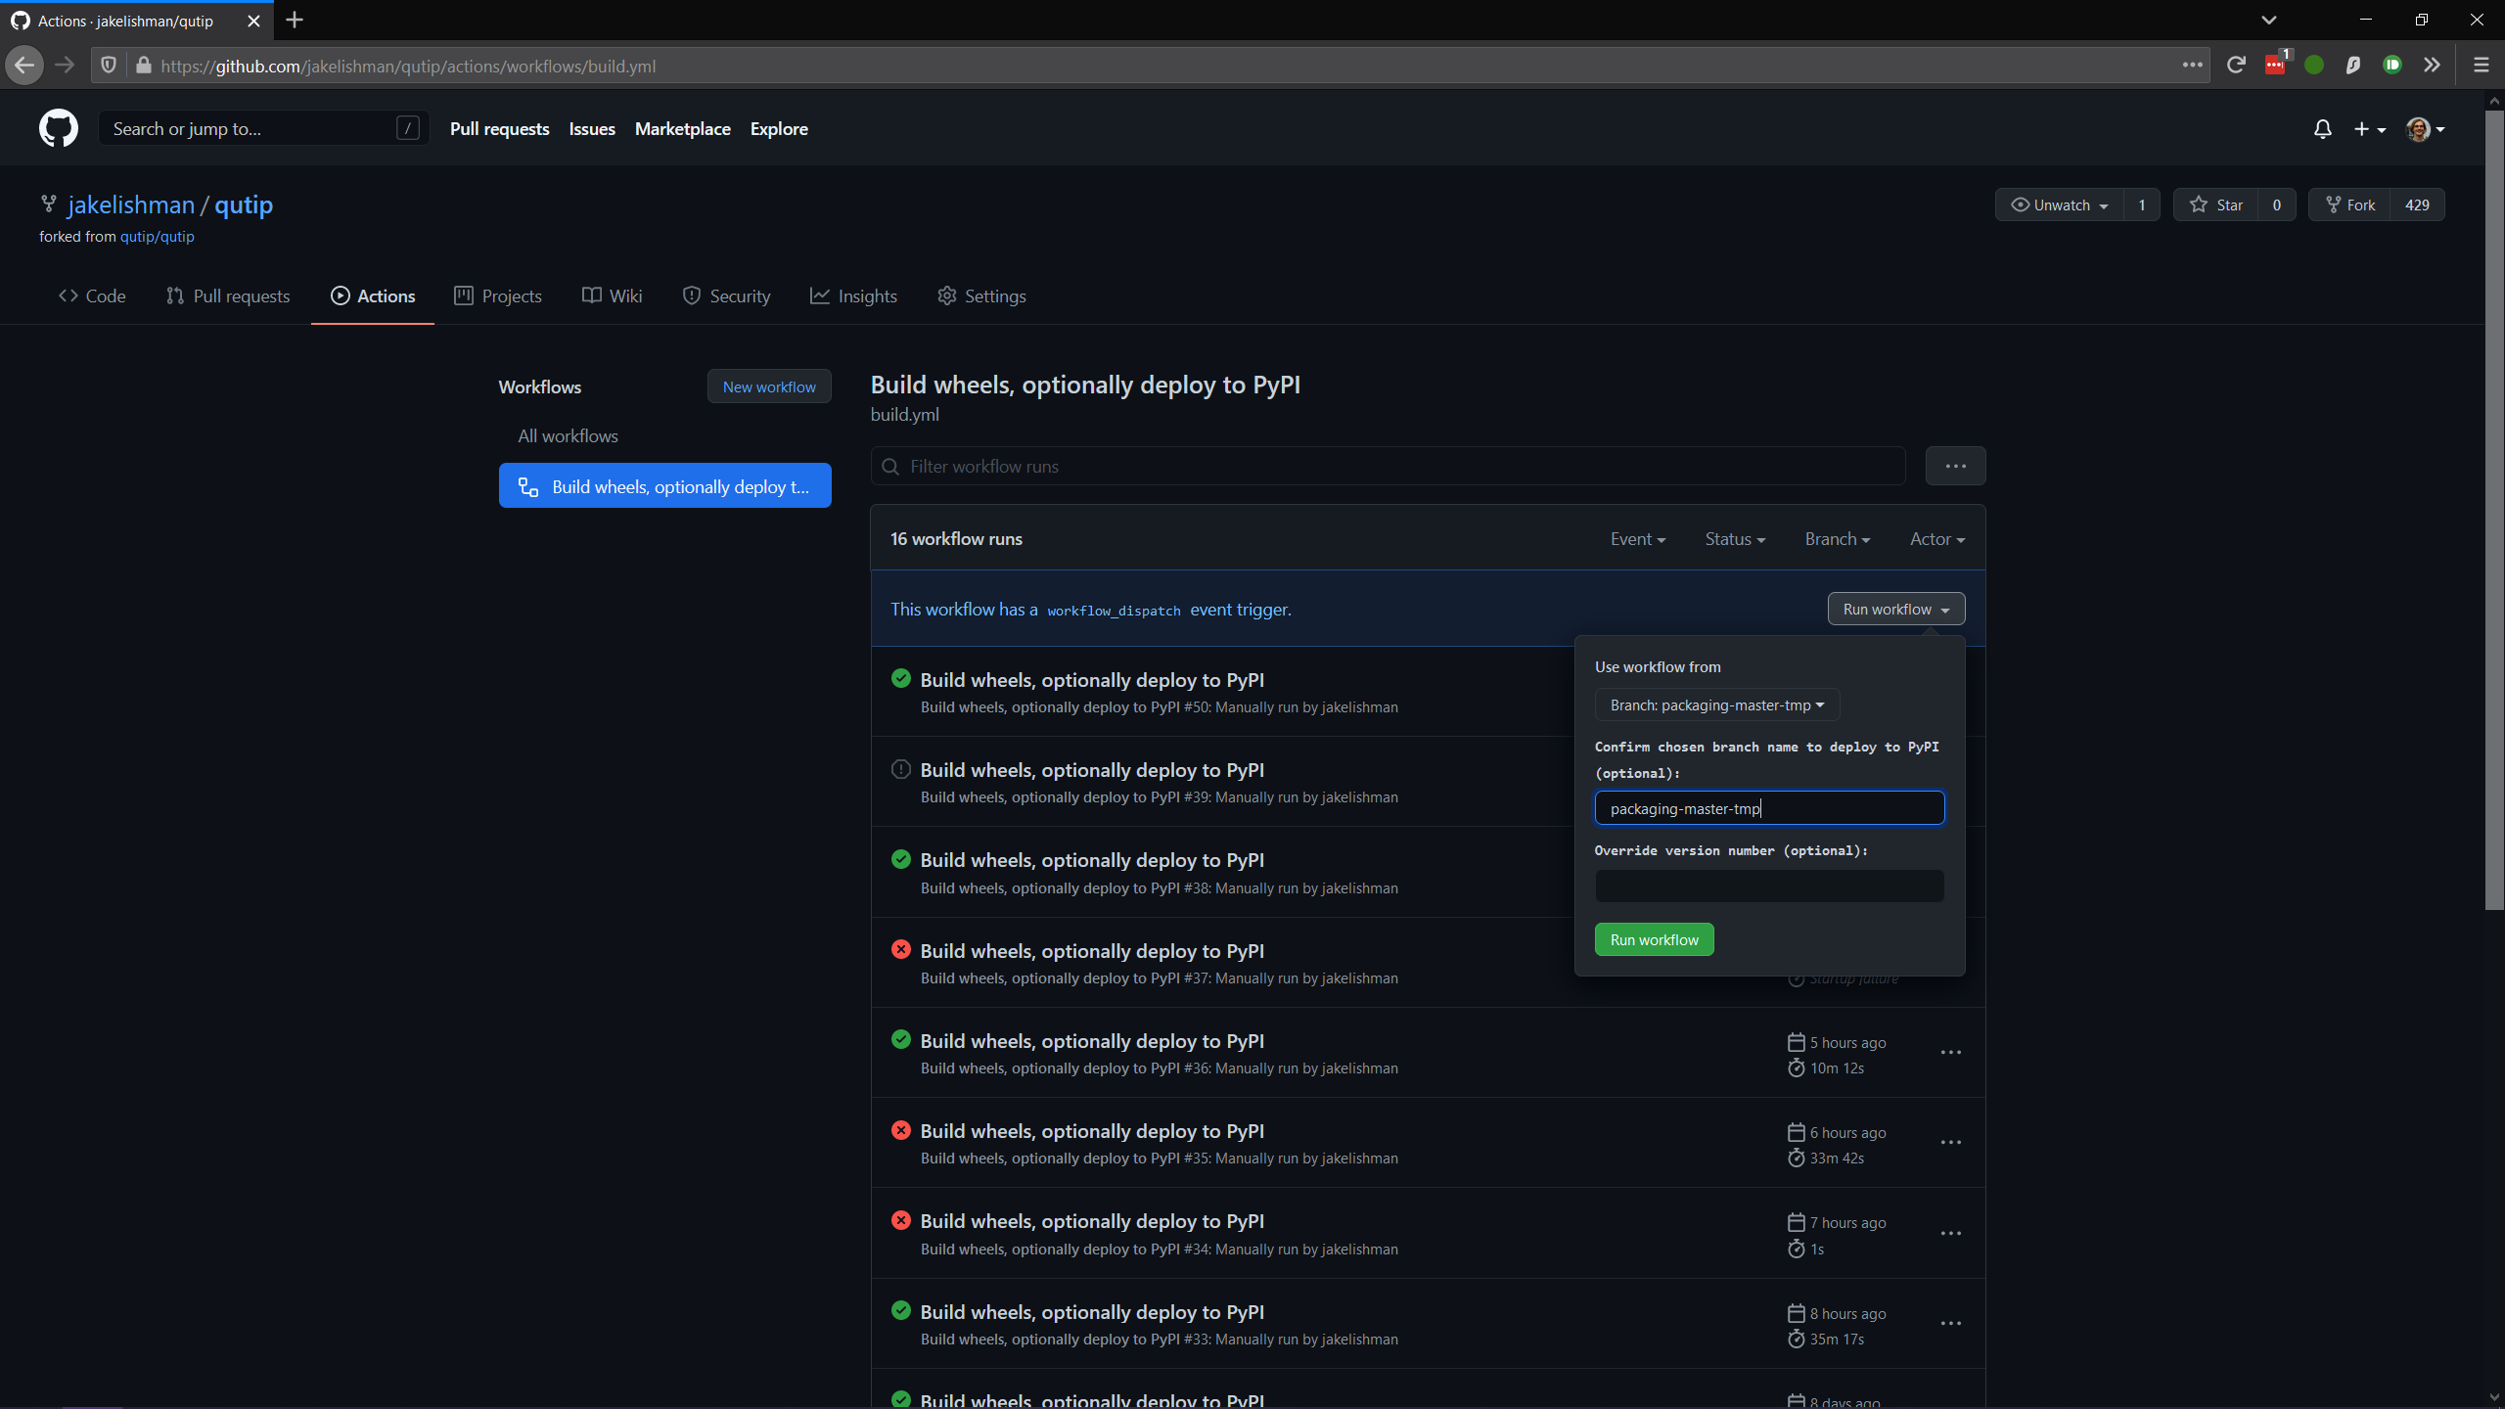Open the Unwatch dropdown

(2058, 205)
